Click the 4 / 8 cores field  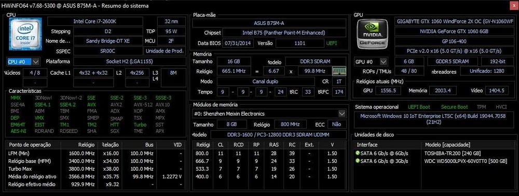[35, 73]
